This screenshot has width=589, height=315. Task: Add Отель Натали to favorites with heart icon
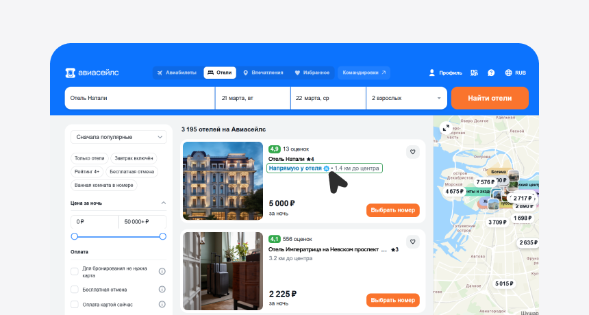[x=412, y=152]
